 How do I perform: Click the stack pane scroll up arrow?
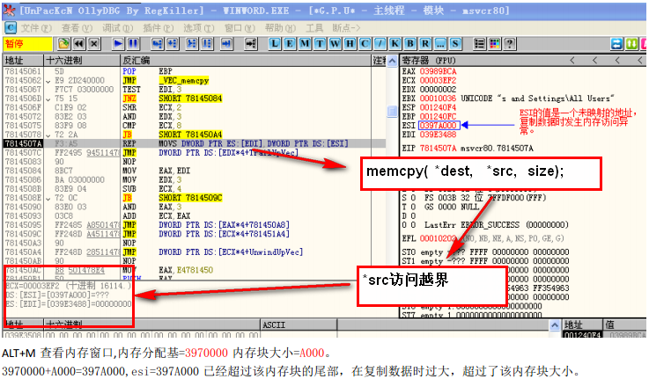coord(555,325)
